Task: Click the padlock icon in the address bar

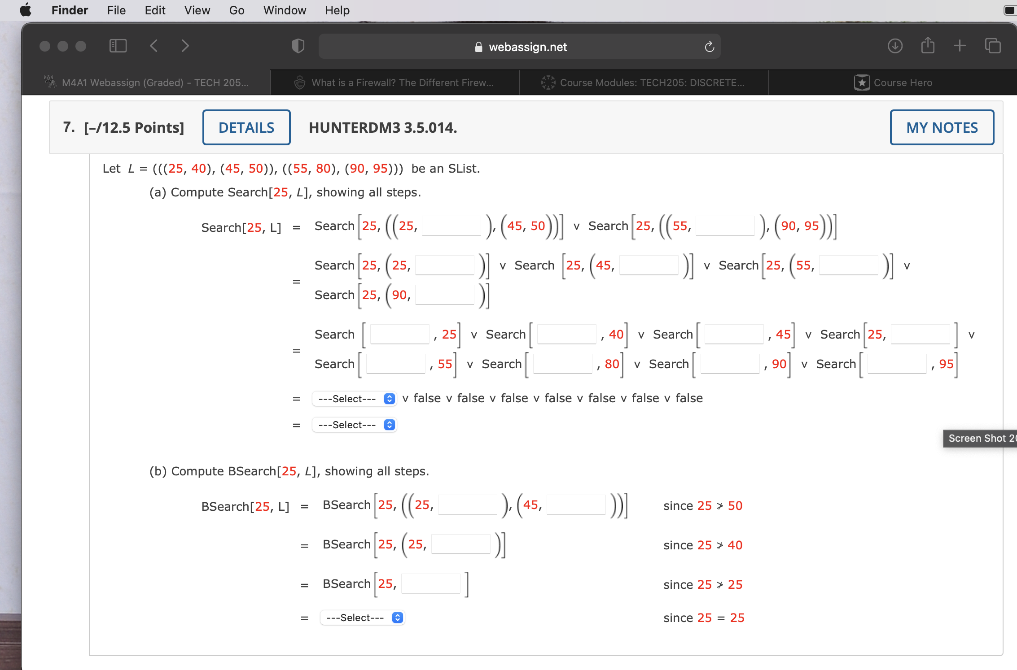Action: (x=478, y=47)
